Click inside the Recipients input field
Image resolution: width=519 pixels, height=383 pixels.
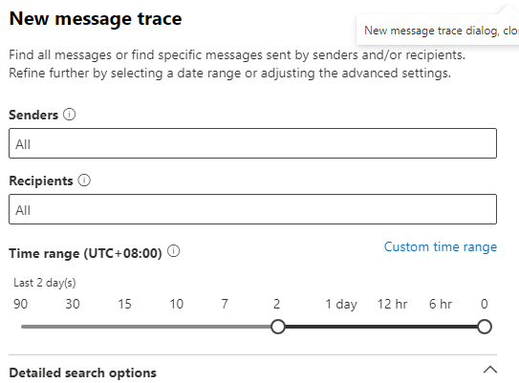tap(253, 209)
